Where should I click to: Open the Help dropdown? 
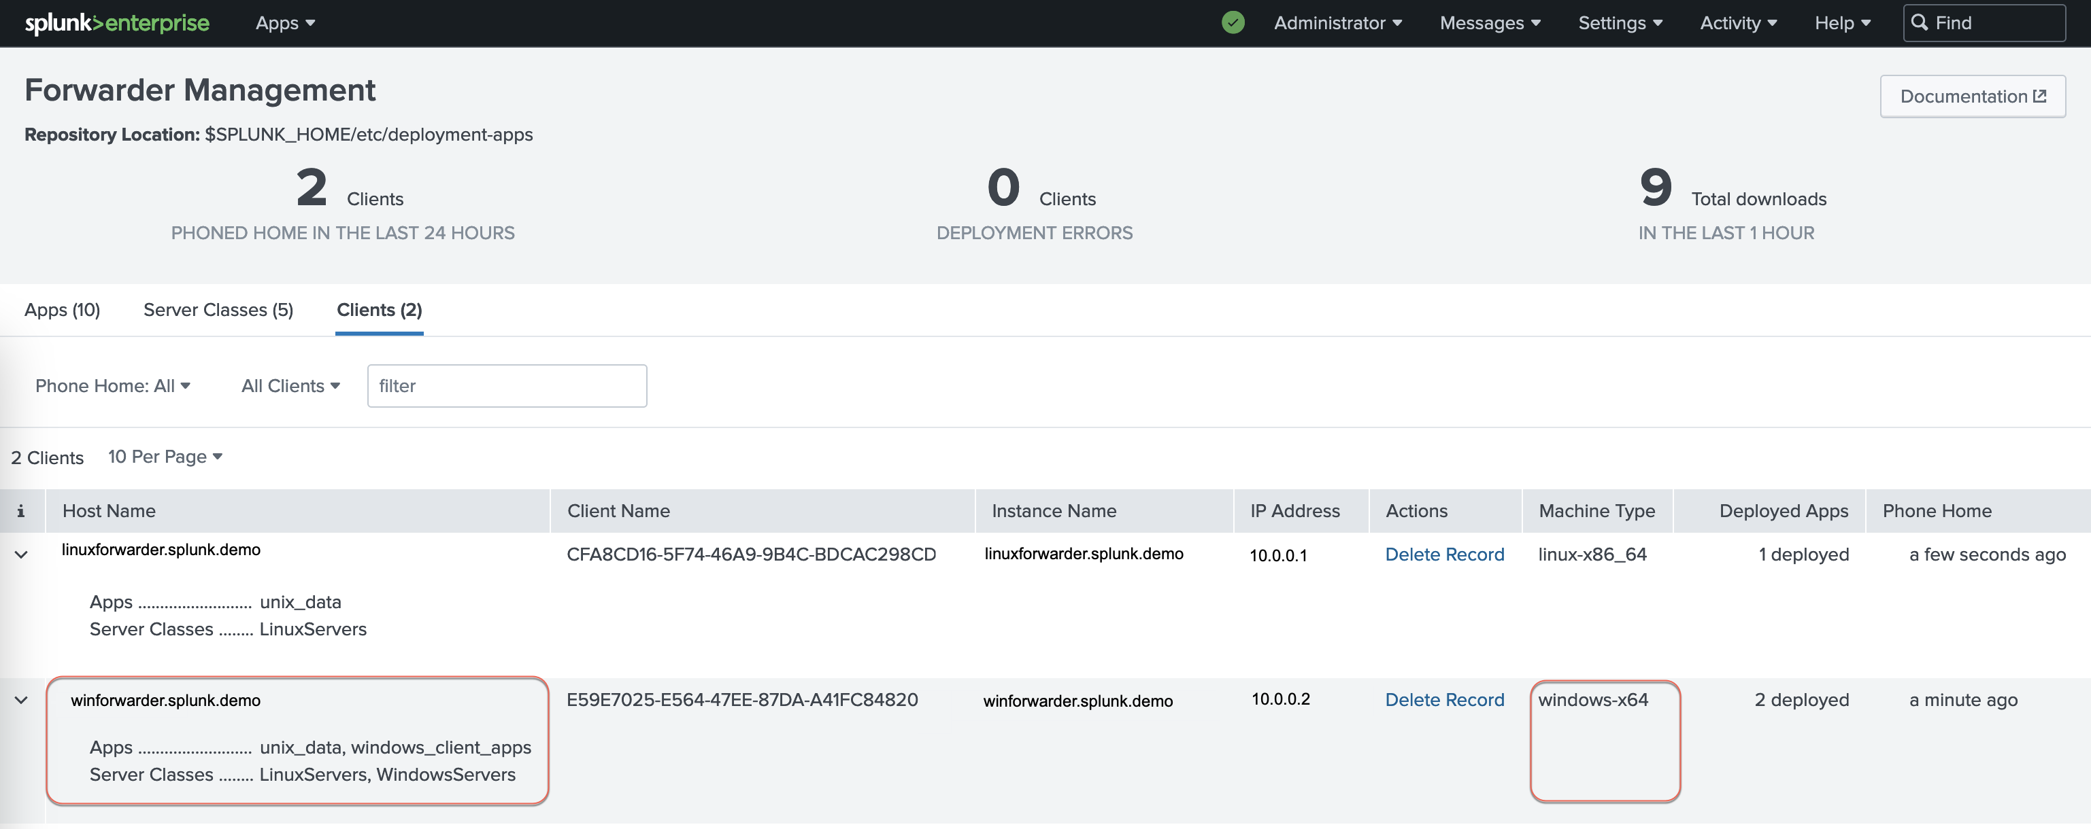pyautogui.click(x=1841, y=22)
